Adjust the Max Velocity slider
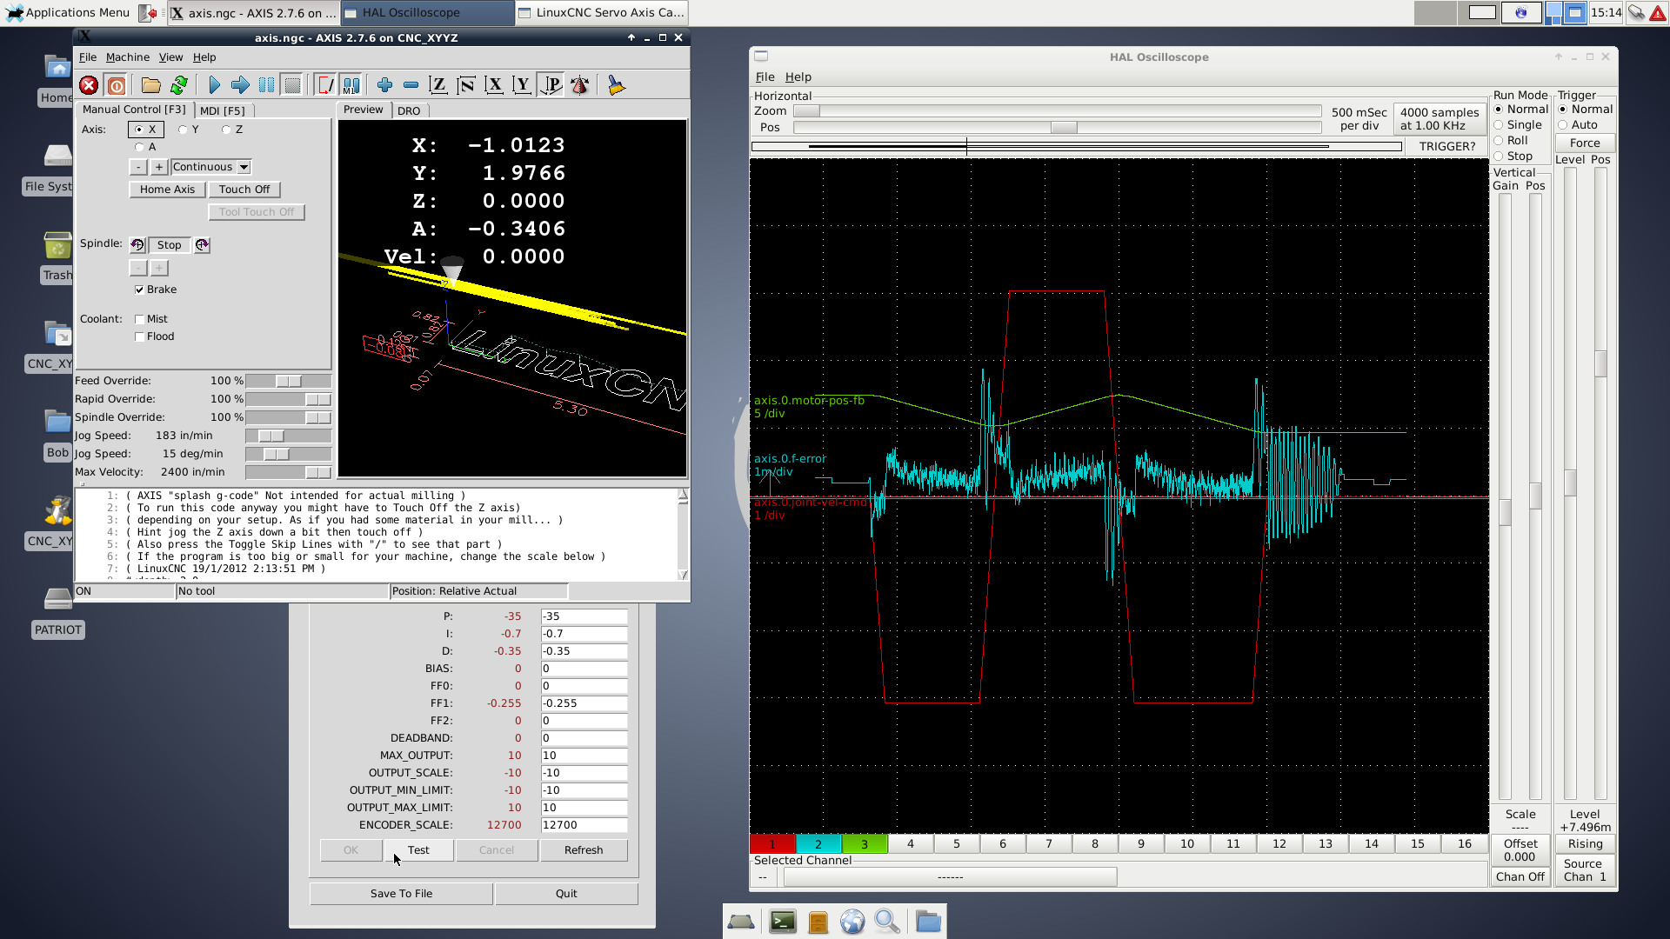This screenshot has width=1670, height=939. pyautogui.click(x=288, y=472)
